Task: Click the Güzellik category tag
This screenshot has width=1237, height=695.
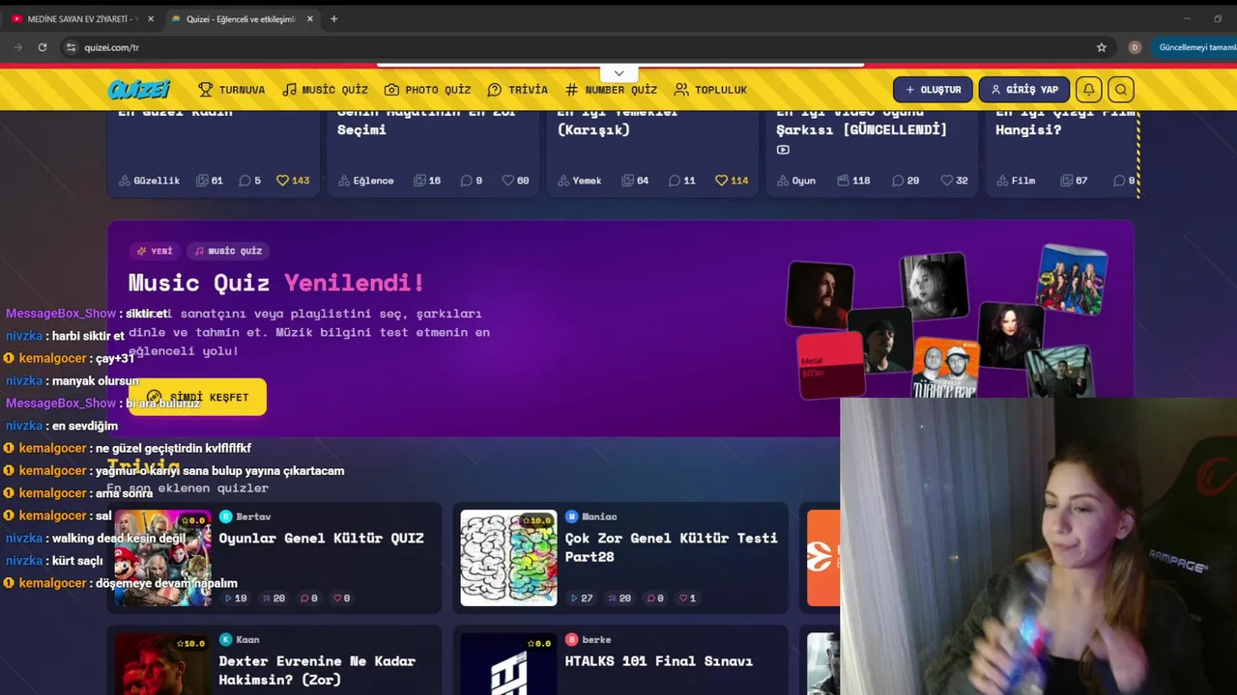Action: [149, 181]
